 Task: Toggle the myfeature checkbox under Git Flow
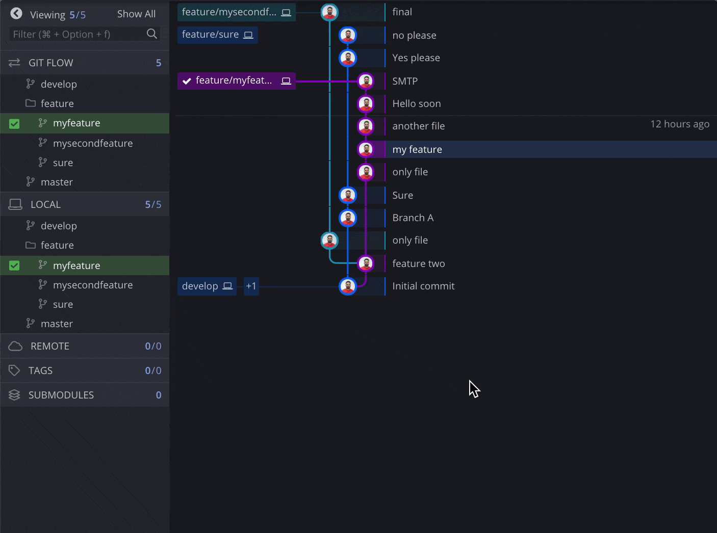coord(14,124)
